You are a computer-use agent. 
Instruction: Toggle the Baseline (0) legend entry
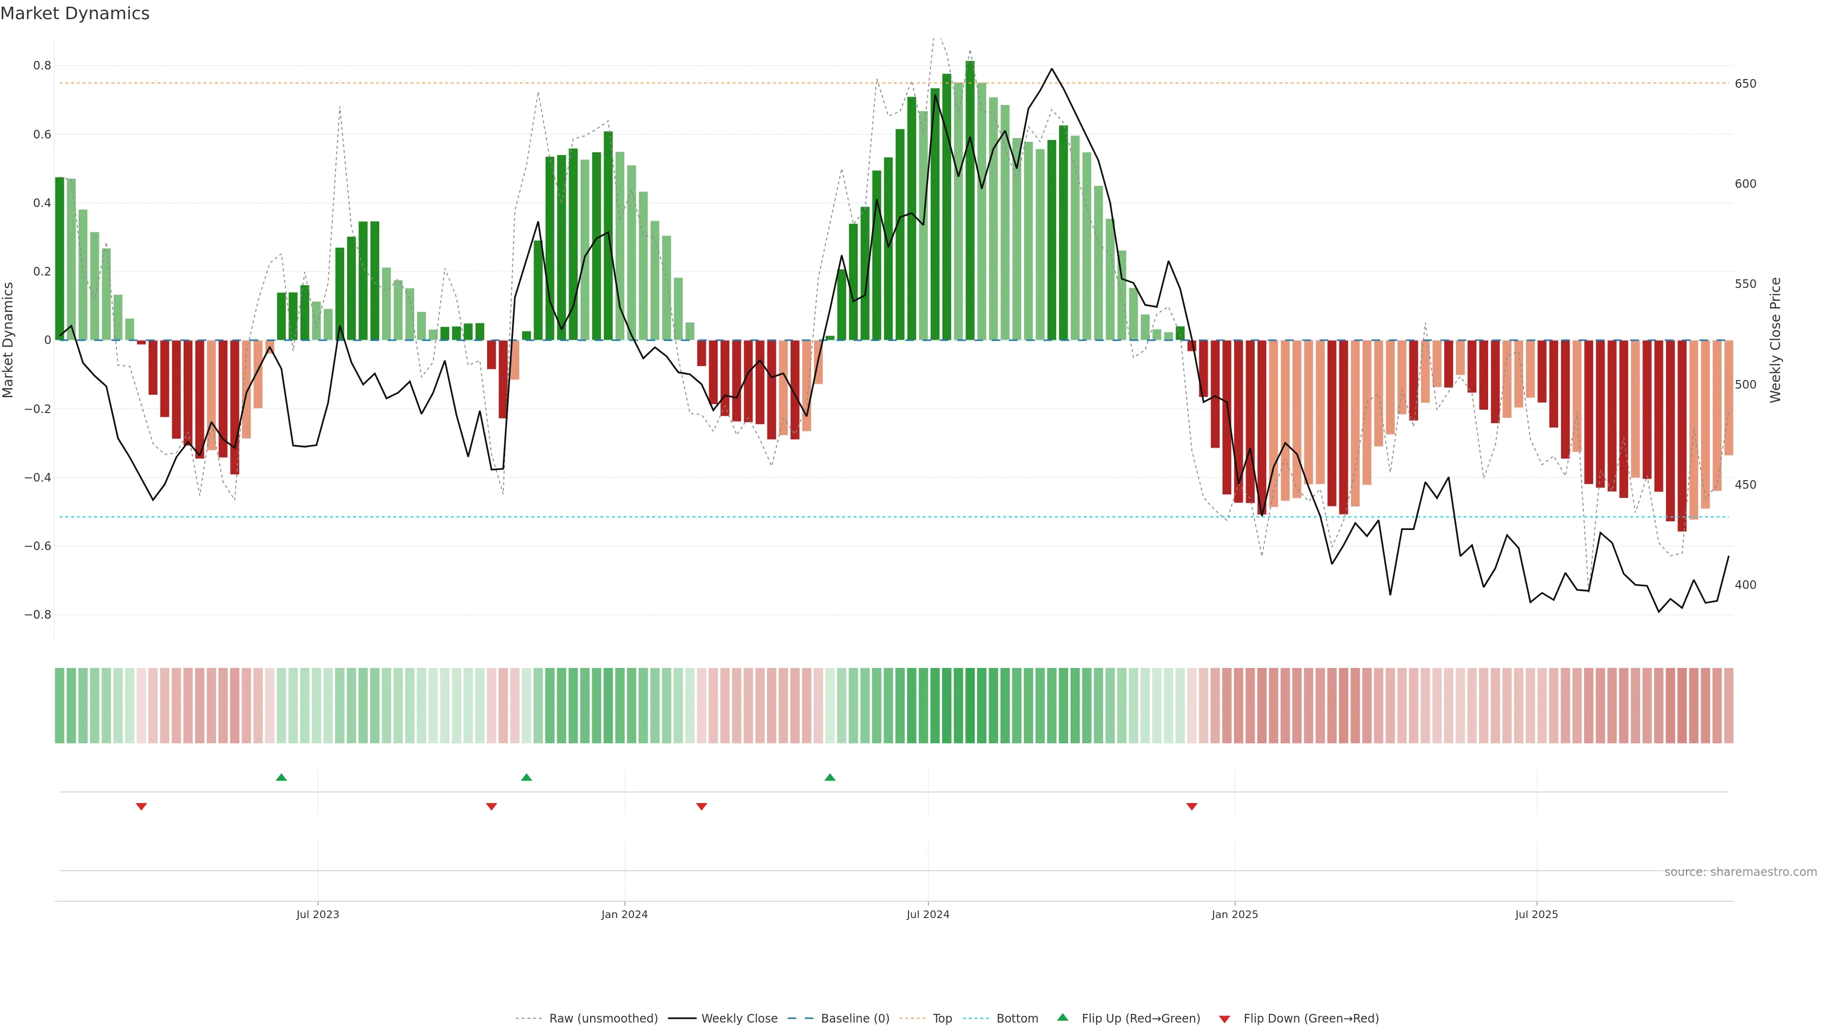coord(855,1019)
